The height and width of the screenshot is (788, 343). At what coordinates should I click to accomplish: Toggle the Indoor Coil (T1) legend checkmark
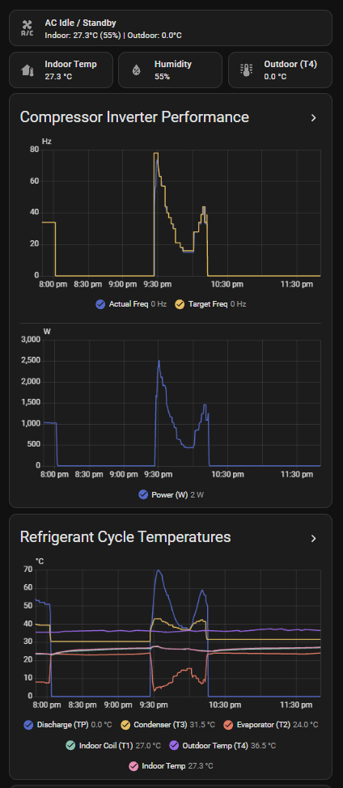pyautogui.click(x=70, y=745)
